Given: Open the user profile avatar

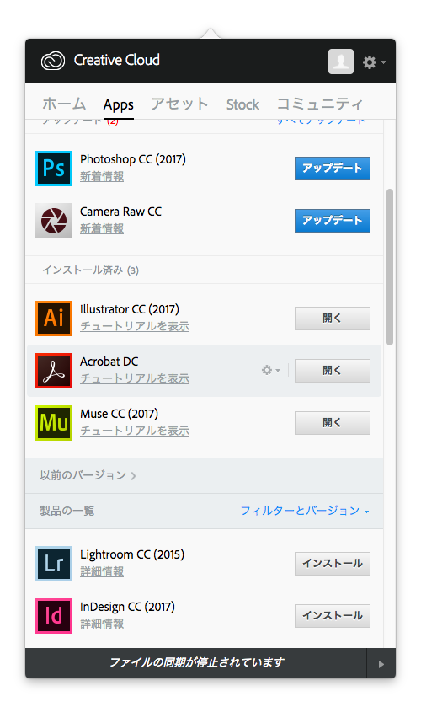Looking at the screenshot, I should 341,62.
